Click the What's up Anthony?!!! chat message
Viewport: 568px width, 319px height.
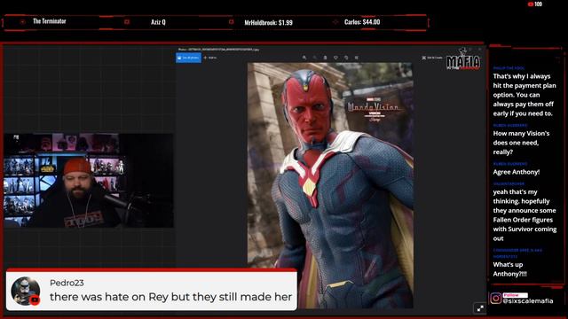pyautogui.click(x=509, y=269)
